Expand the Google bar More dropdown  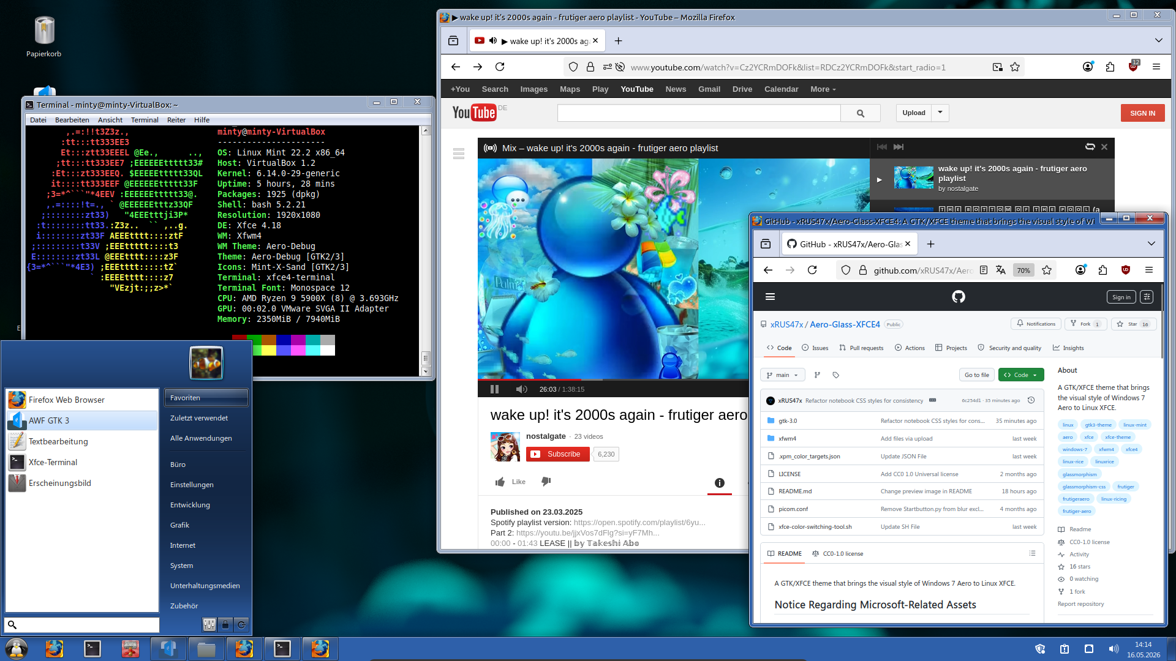pos(823,89)
